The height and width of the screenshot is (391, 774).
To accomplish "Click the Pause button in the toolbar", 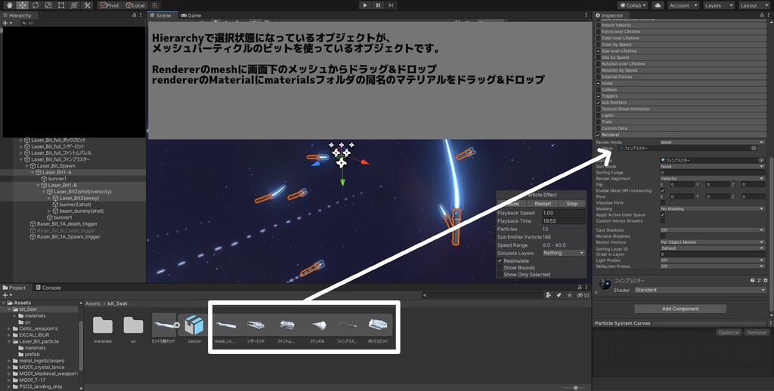I will point(378,5).
